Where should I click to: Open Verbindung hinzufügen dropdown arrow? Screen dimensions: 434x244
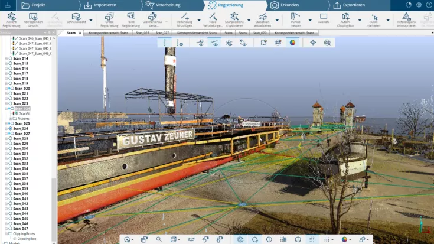tap(199, 20)
